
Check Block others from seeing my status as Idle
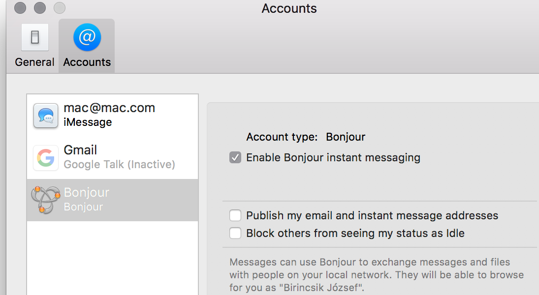click(x=235, y=233)
